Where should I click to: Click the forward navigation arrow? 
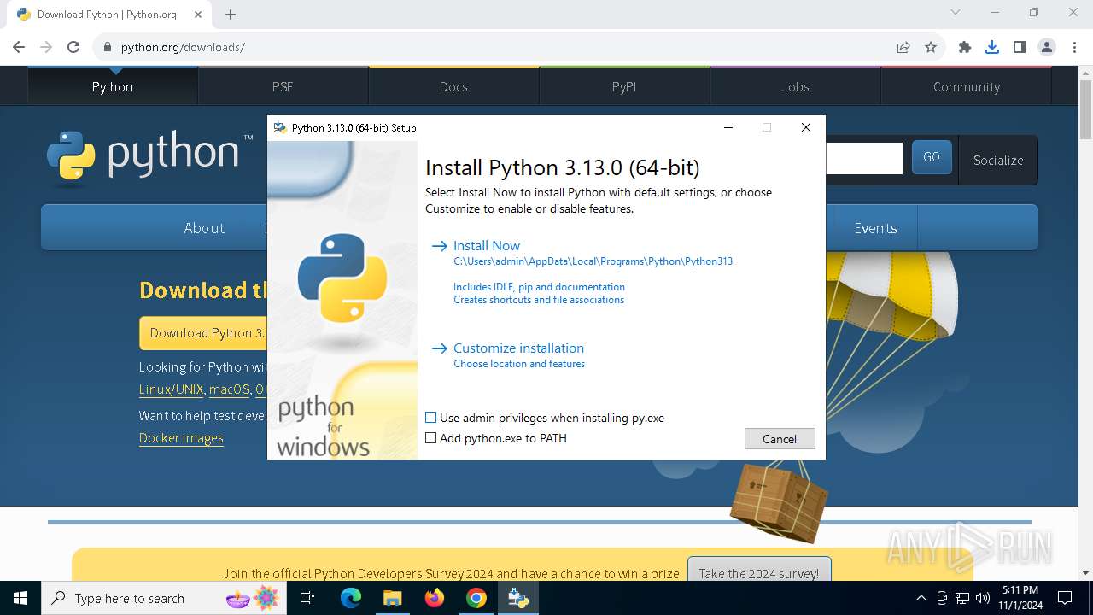click(46, 47)
